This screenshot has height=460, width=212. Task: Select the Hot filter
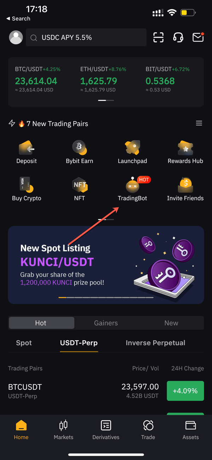(x=41, y=323)
